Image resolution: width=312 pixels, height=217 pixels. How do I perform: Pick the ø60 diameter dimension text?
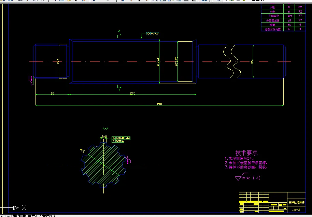pyautogui.click(x=252, y=61)
